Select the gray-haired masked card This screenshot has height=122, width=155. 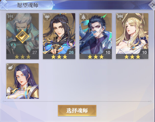point(22,36)
